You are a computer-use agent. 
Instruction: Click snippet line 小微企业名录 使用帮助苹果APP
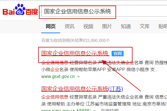[x=73, y=70]
